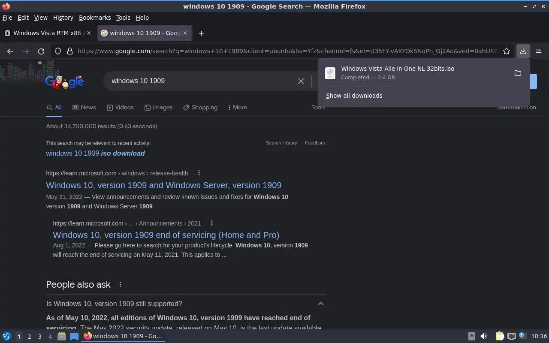Open update notifier tray icon

coord(522,336)
